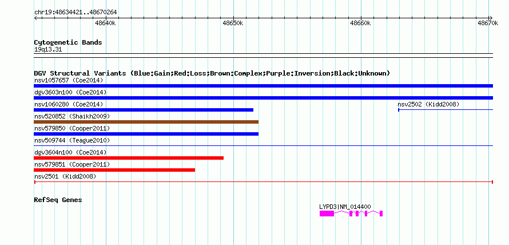Click the 19q13.31 band label
Screen dimensions: 509x245
pos(48,50)
